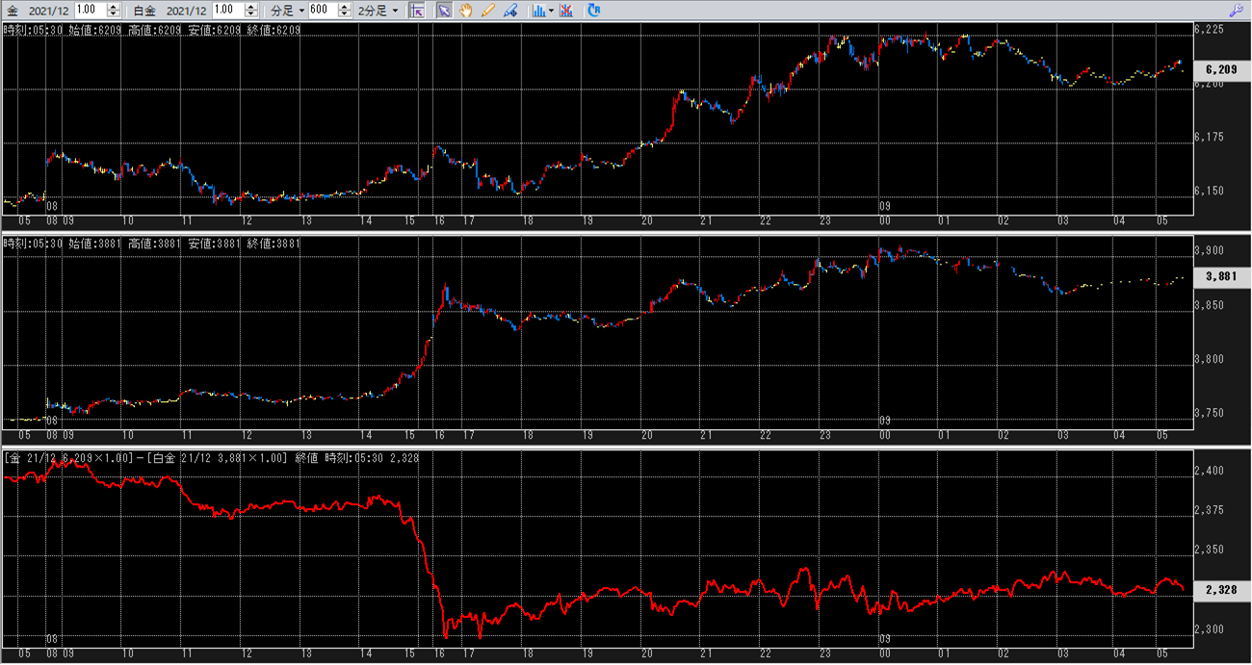Open the 分足 chart type dropdown
The height and width of the screenshot is (665, 1252).
[287, 10]
